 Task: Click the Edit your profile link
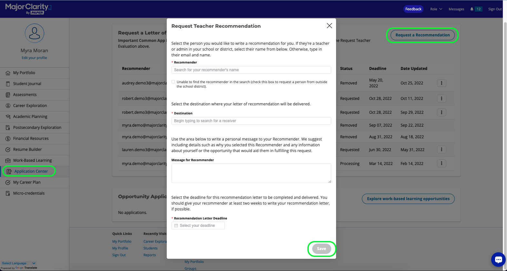(34, 58)
